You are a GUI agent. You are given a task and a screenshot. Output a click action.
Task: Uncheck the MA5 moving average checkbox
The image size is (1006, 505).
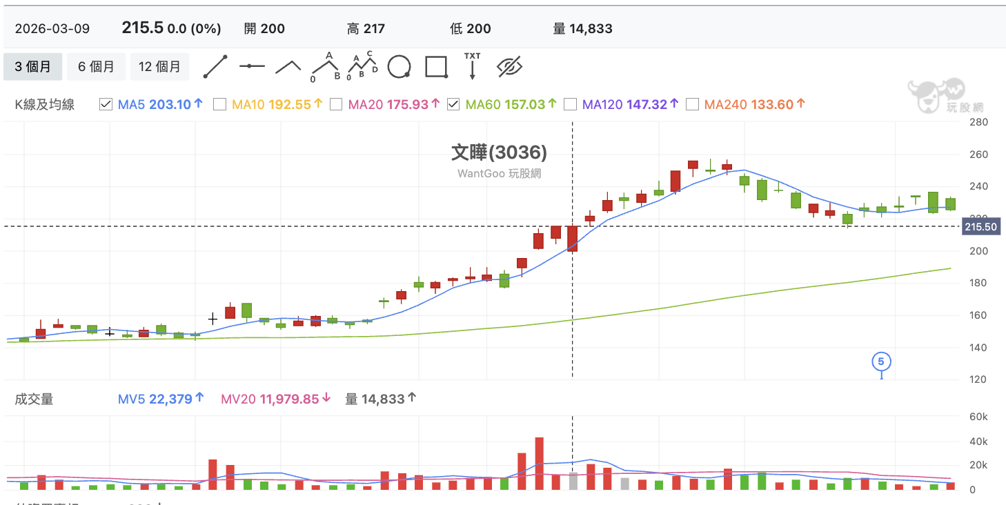point(106,105)
